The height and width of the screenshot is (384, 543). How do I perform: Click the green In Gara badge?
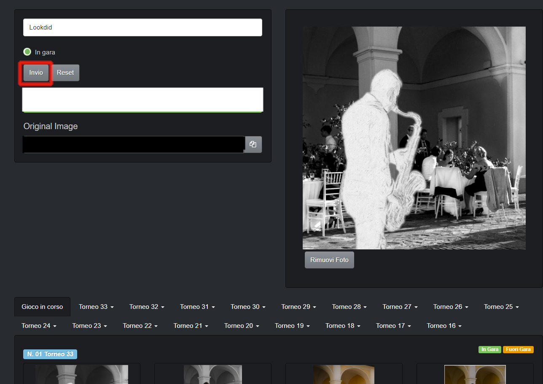tap(489, 349)
